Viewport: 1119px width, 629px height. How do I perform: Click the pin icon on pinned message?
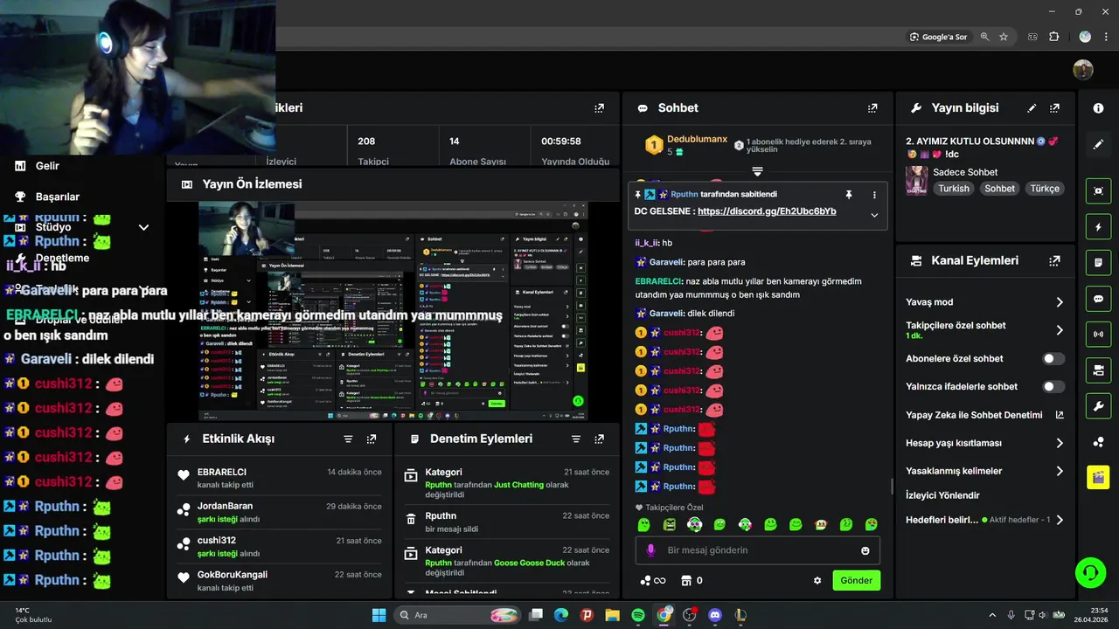click(x=848, y=195)
